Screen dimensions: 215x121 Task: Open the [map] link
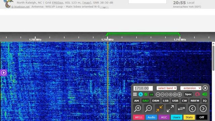(x=87, y=3)
